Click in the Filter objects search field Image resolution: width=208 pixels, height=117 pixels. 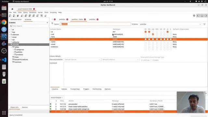pos(29,26)
